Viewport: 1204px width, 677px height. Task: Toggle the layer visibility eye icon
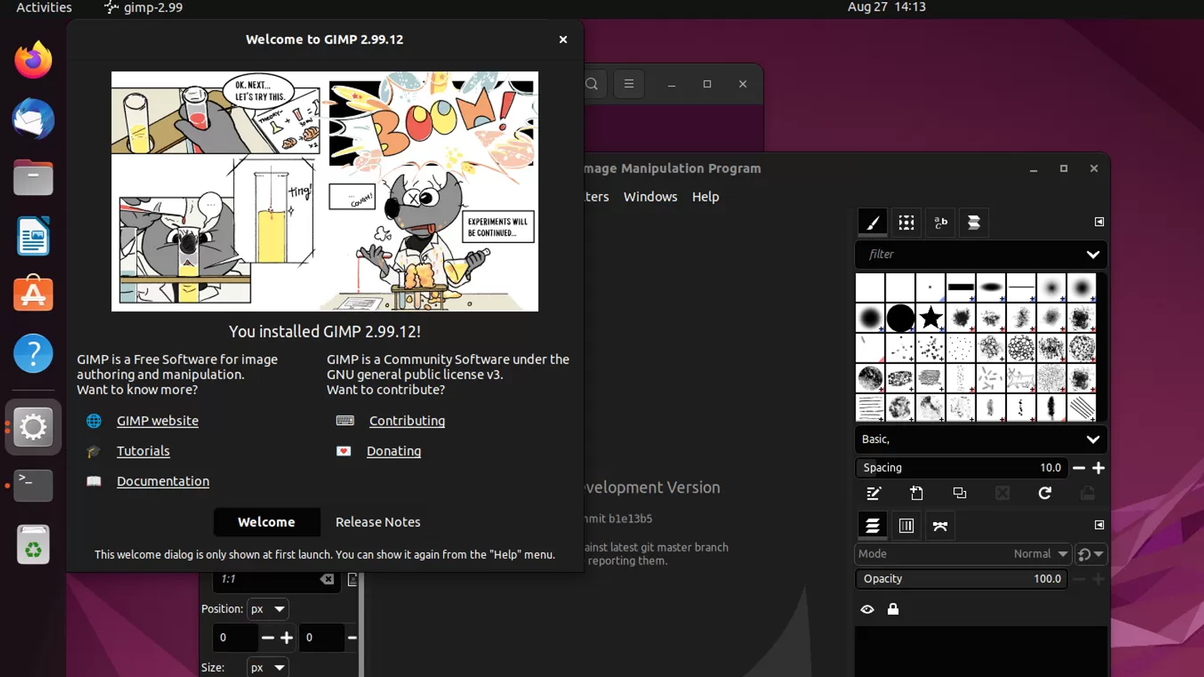[868, 609]
